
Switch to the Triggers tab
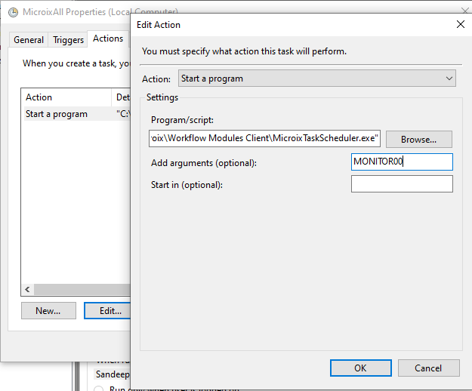(68, 40)
